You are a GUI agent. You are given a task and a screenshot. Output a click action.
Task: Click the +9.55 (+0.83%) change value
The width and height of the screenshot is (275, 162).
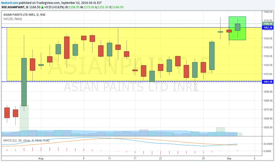tap(54, 7)
